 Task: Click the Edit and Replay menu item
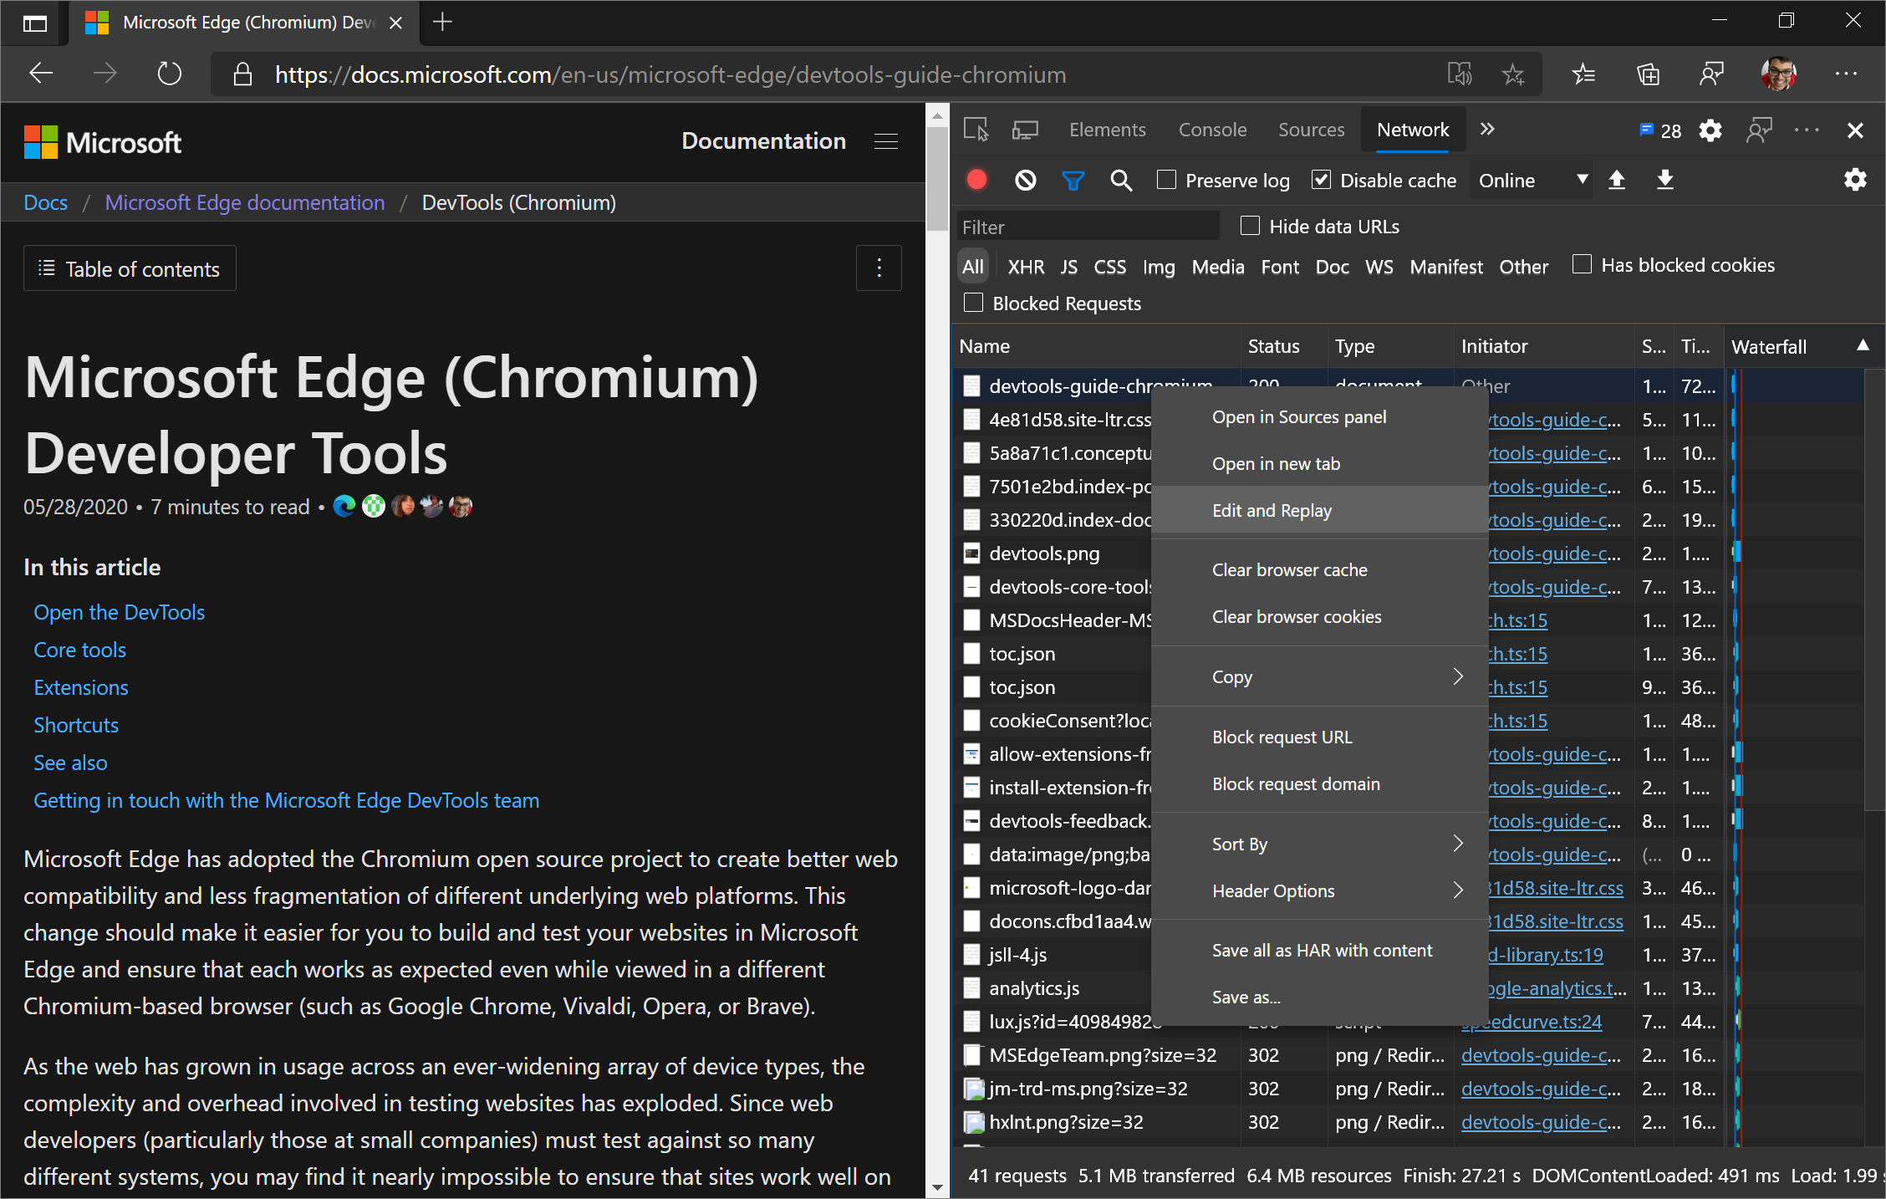[1272, 512]
